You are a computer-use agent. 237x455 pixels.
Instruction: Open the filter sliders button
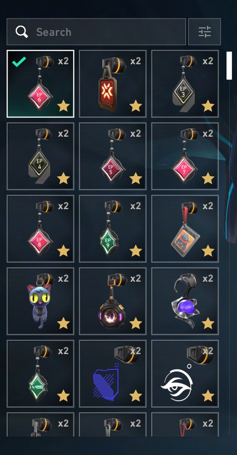(205, 32)
